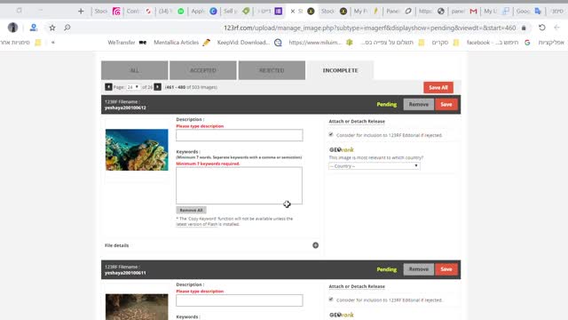
Task: Click the zoom magnifier icon in address bar
Action: coord(67,28)
